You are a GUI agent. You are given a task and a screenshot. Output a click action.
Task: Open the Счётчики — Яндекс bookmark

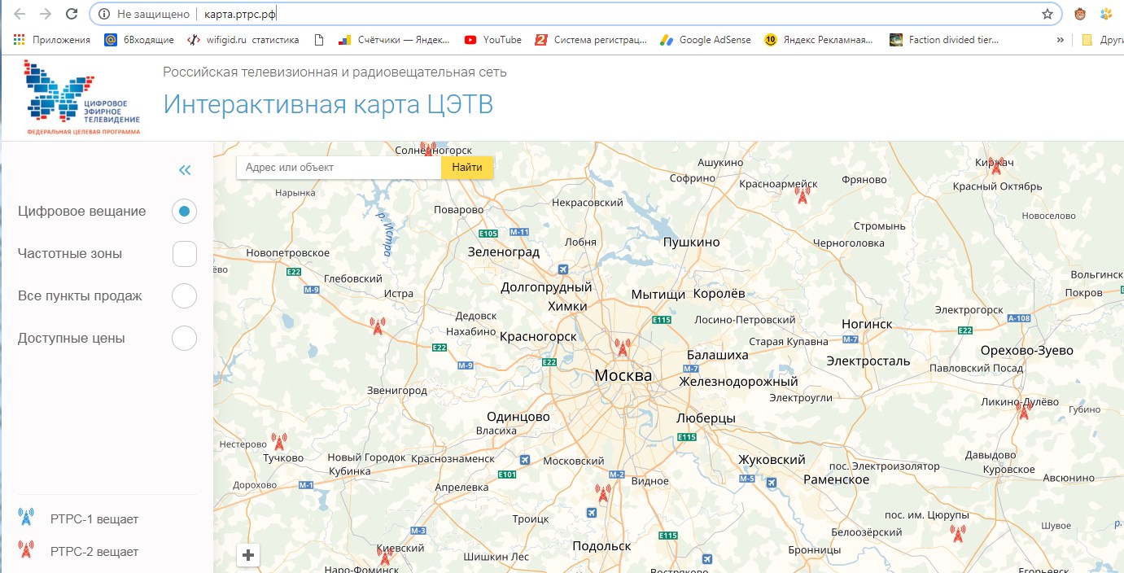coord(394,39)
